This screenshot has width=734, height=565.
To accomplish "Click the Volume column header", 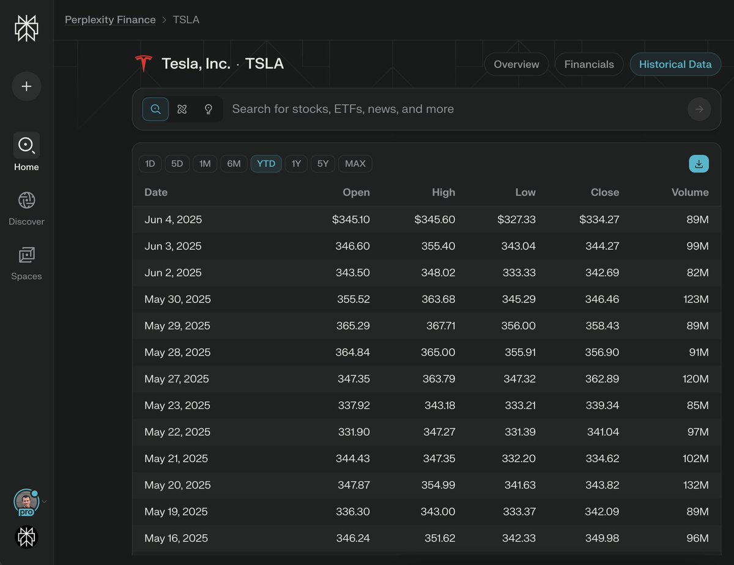I will (x=690, y=192).
